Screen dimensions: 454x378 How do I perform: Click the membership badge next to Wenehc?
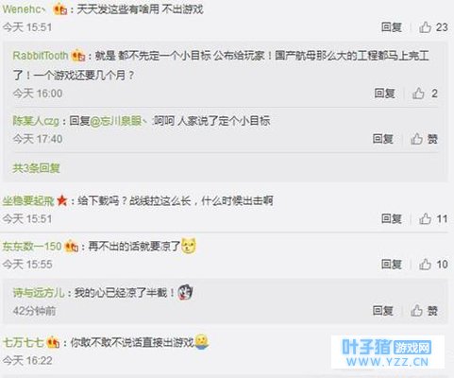(60, 9)
